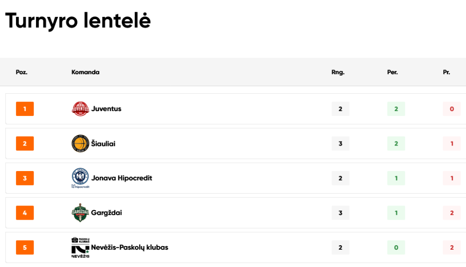
Task: Sort by the Rng. column header
Action: coord(338,72)
